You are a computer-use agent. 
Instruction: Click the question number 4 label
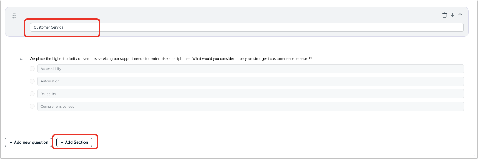[x=21, y=58]
